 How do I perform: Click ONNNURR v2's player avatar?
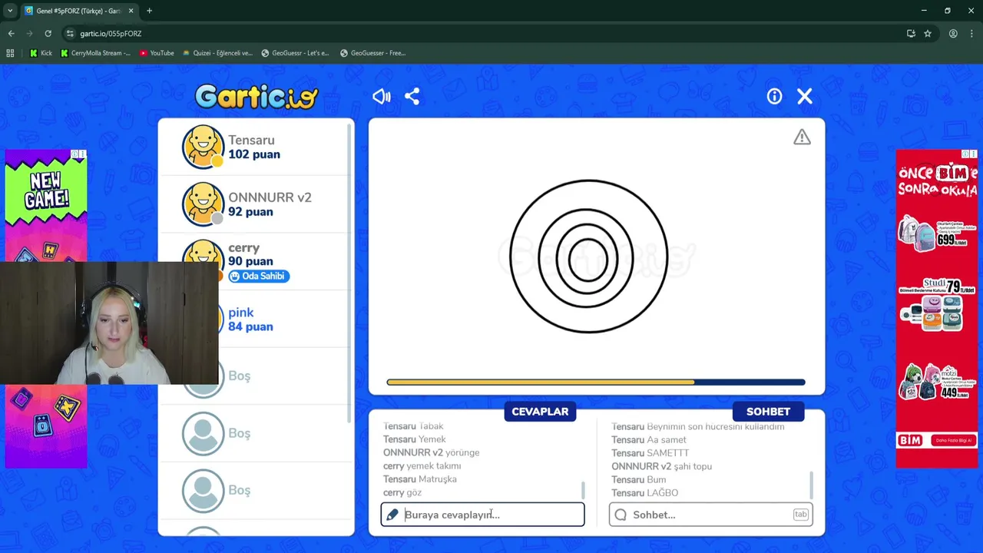point(203,204)
